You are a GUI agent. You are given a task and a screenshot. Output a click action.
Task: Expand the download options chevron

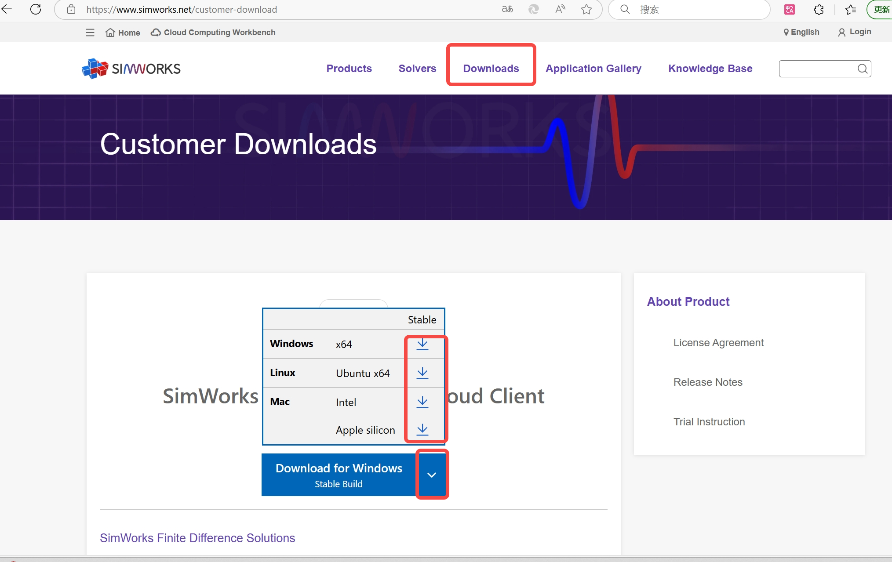[432, 475]
